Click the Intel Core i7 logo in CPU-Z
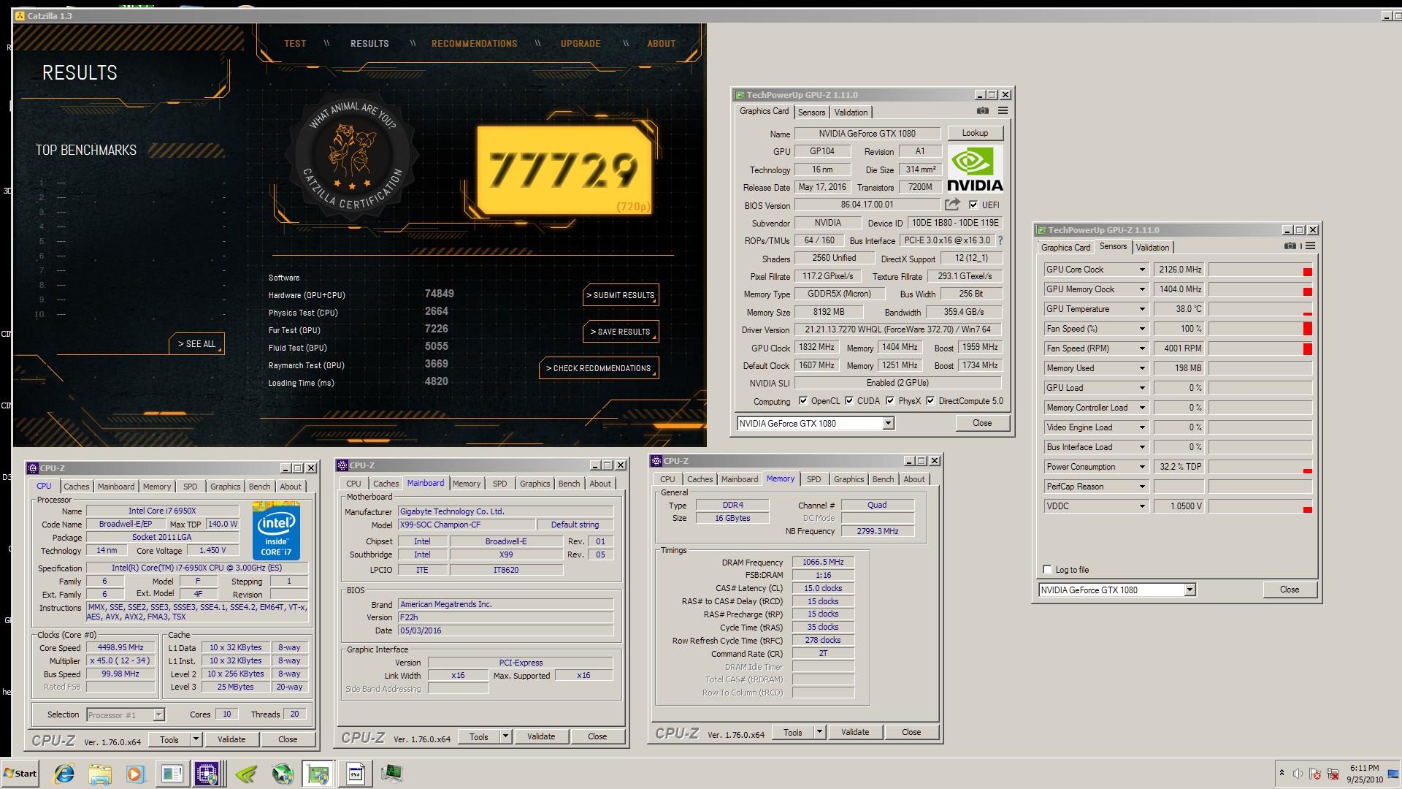 pyautogui.click(x=276, y=531)
